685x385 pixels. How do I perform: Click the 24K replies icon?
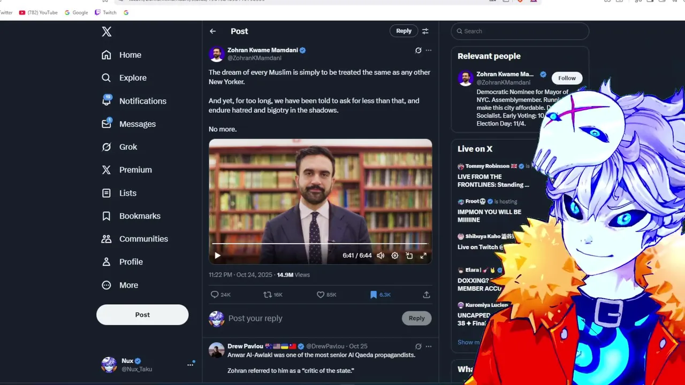click(x=215, y=295)
